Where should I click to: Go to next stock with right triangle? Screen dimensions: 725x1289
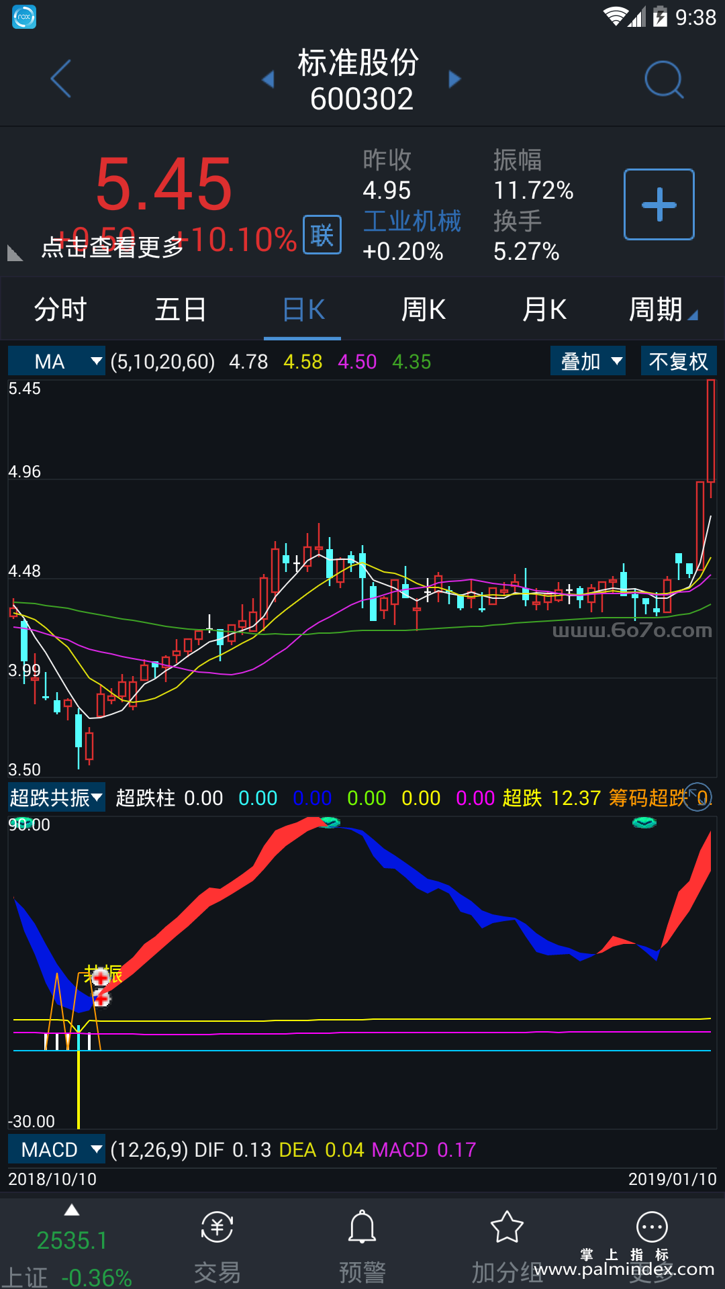click(455, 79)
